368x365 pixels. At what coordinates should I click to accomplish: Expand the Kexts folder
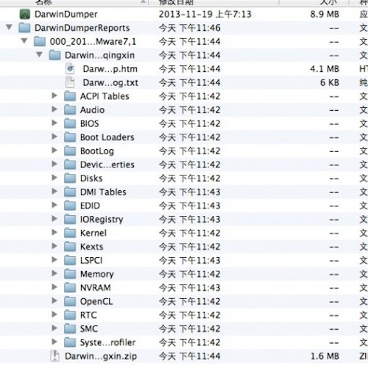[x=54, y=246]
